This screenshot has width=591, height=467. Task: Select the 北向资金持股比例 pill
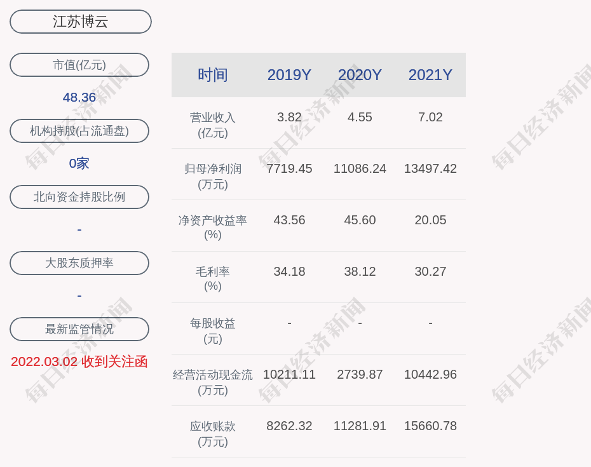(79, 197)
